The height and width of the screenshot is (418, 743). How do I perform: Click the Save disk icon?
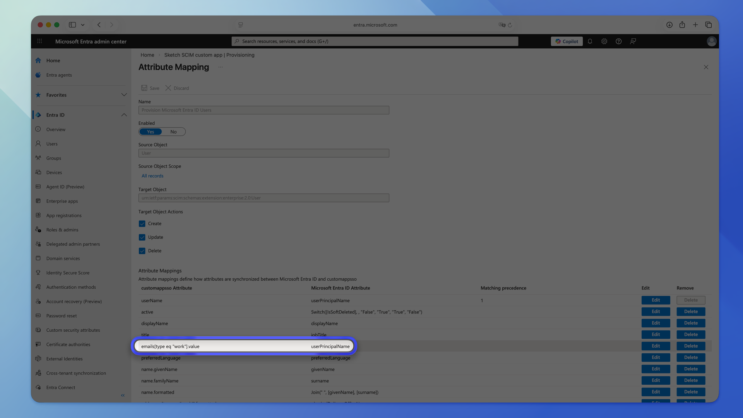[x=144, y=88]
